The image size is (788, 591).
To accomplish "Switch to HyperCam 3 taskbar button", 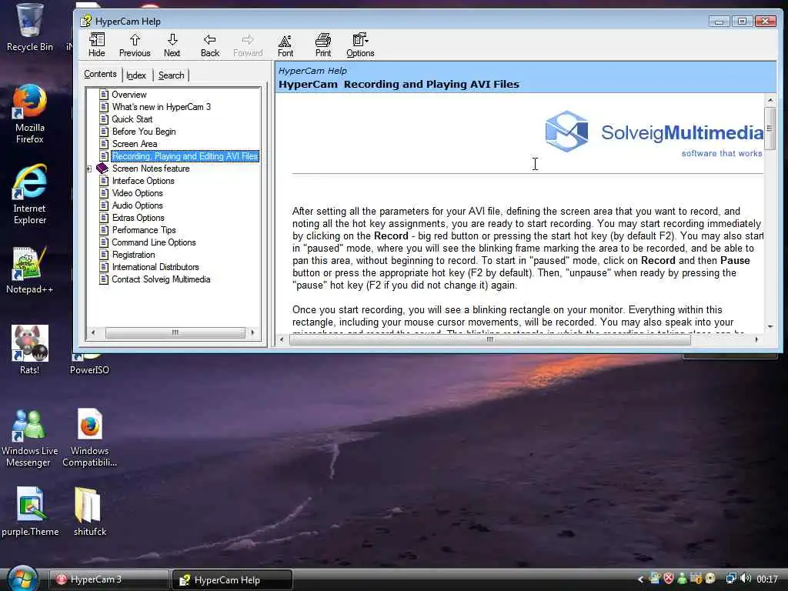I will (x=109, y=579).
